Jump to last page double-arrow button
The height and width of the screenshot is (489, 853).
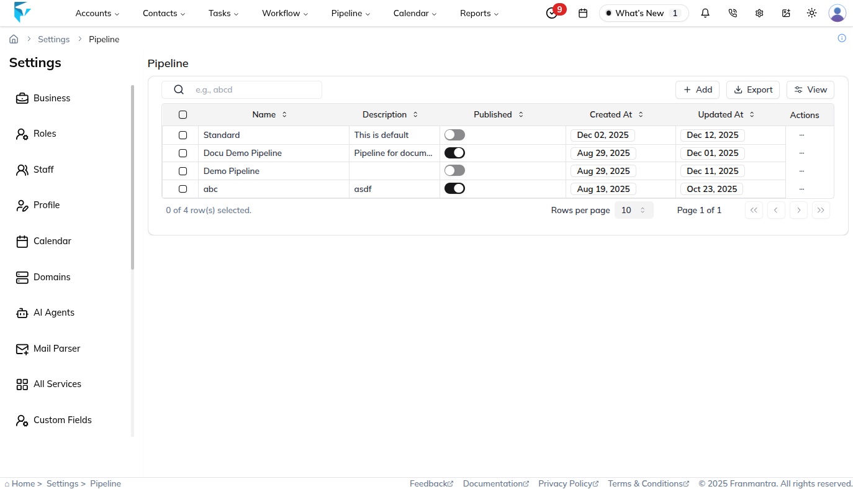click(821, 210)
